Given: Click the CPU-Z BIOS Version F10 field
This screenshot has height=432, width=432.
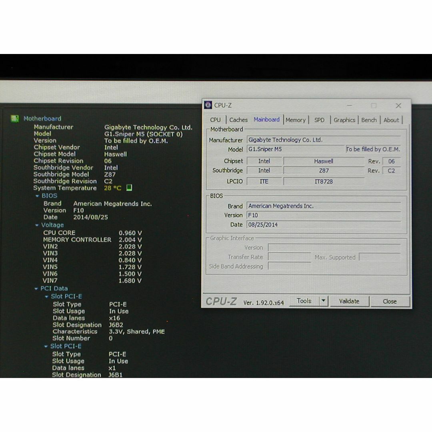Looking at the screenshot, I should pos(324,216).
